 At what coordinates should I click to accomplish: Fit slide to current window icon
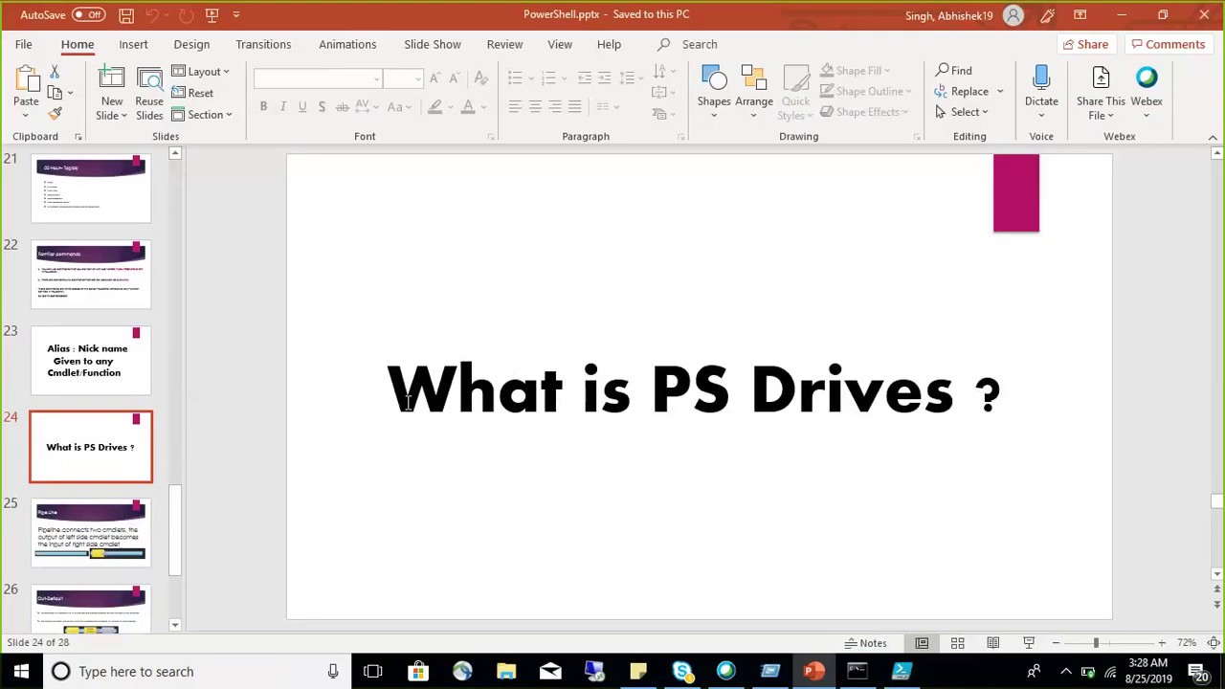[x=1214, y=643]
